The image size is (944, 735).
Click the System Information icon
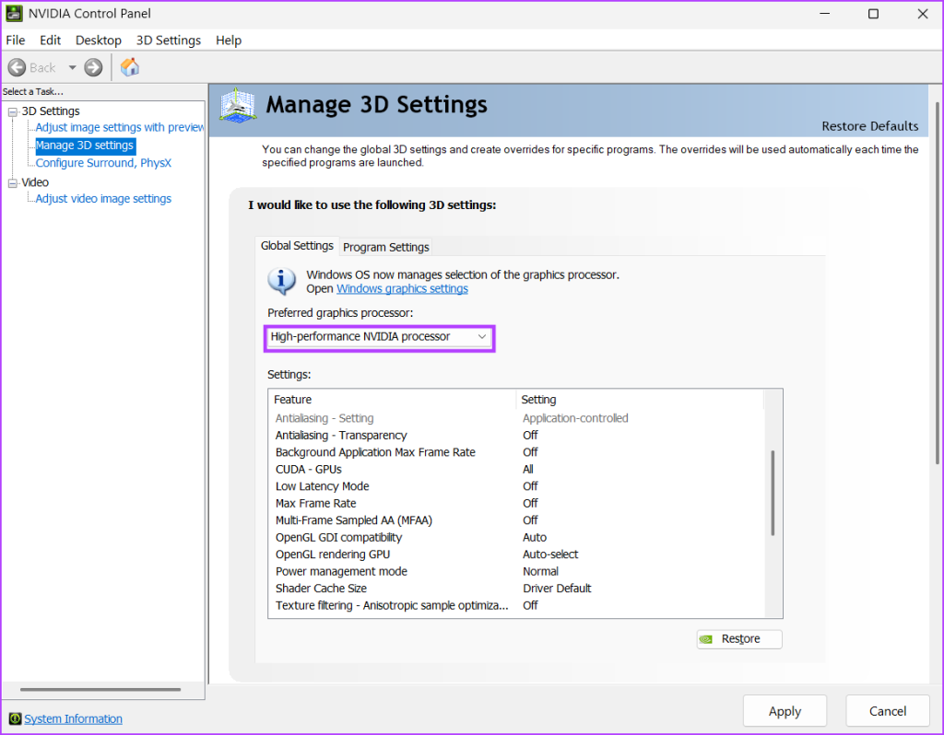pos(15,718)
